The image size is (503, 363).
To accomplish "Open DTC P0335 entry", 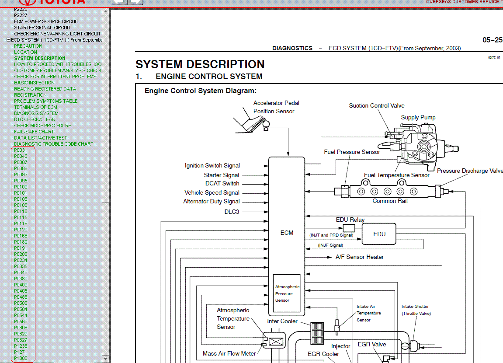I will (21, 266).
